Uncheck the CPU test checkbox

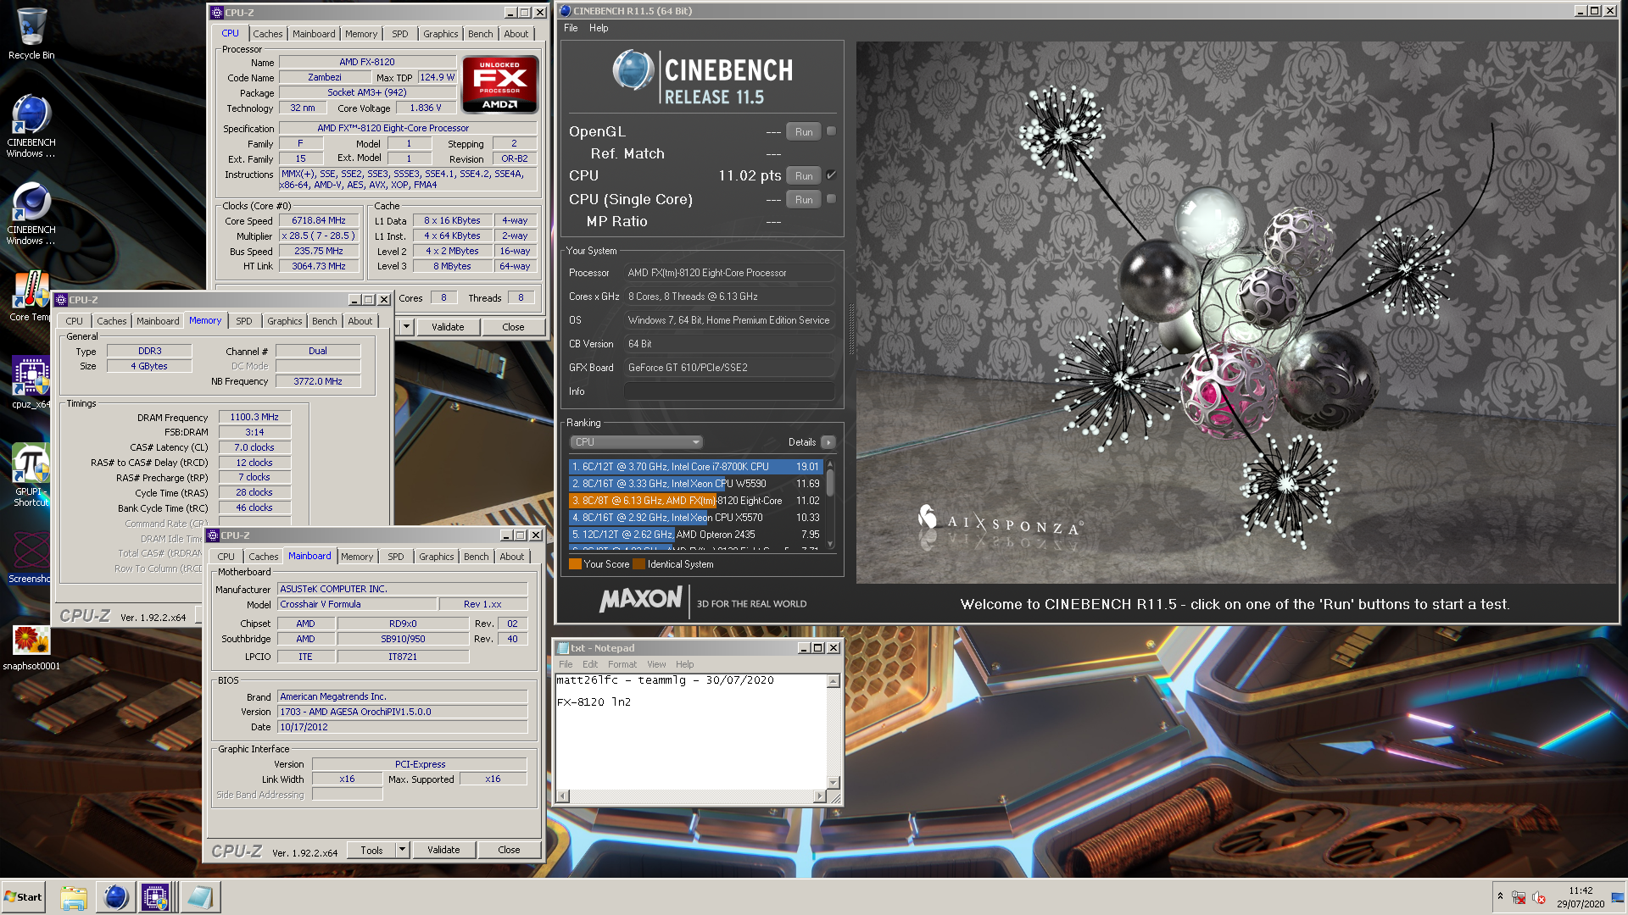point(831,175)
